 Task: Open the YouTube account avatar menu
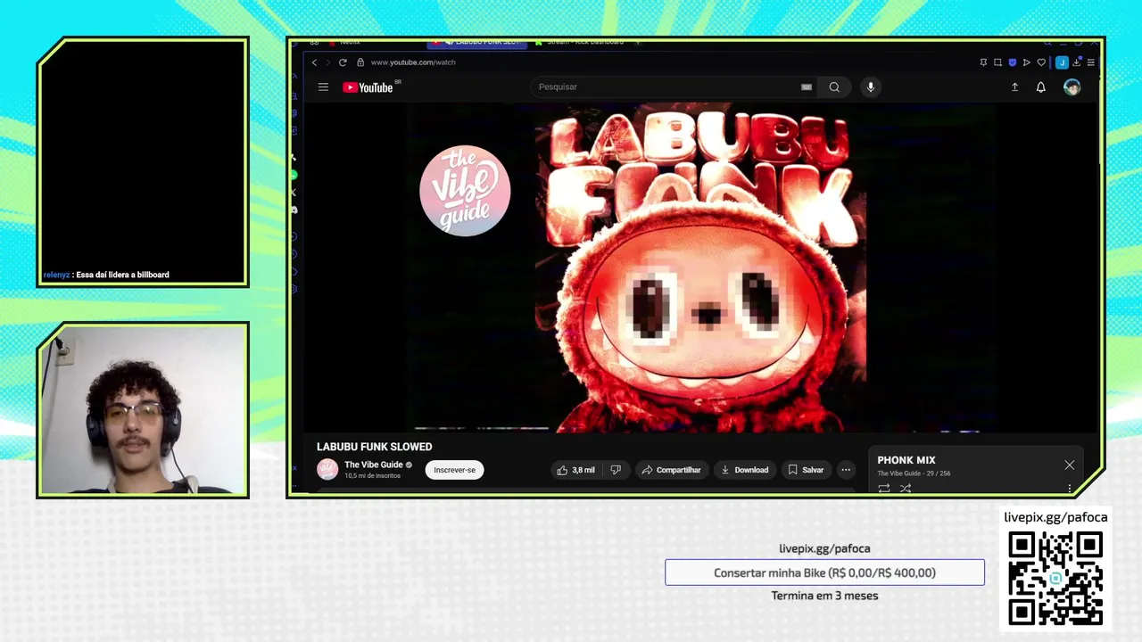click(1072, 87)
